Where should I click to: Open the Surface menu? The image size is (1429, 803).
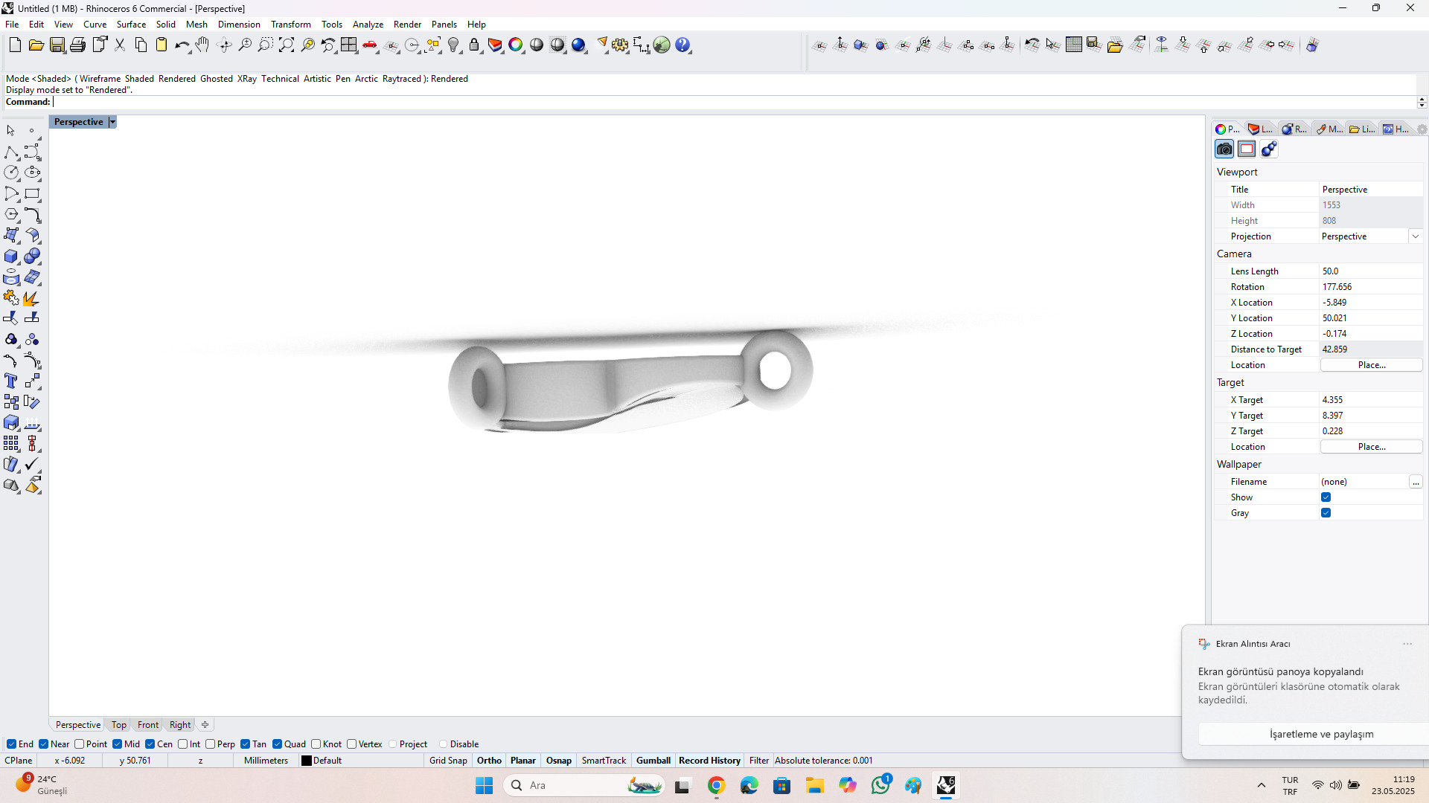point(131,25)
